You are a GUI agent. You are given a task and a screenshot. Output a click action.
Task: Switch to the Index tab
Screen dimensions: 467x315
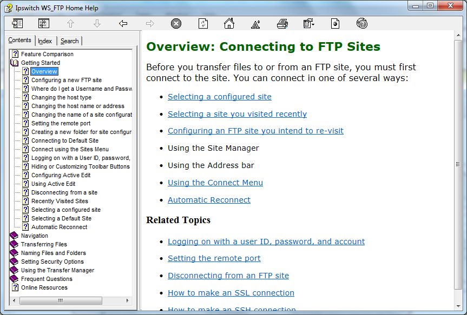point(45,41)
